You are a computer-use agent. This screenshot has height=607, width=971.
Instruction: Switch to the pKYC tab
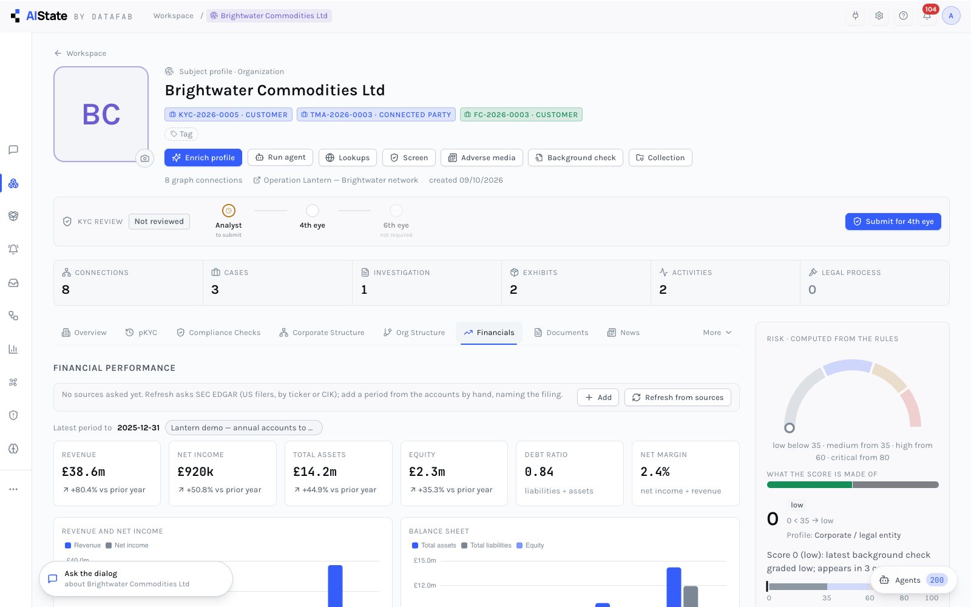(141, 333)
